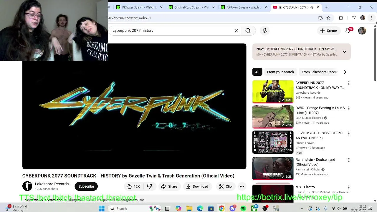Open Windows Start menu
This screenshot has width=377, height=212.
(102, 208)
